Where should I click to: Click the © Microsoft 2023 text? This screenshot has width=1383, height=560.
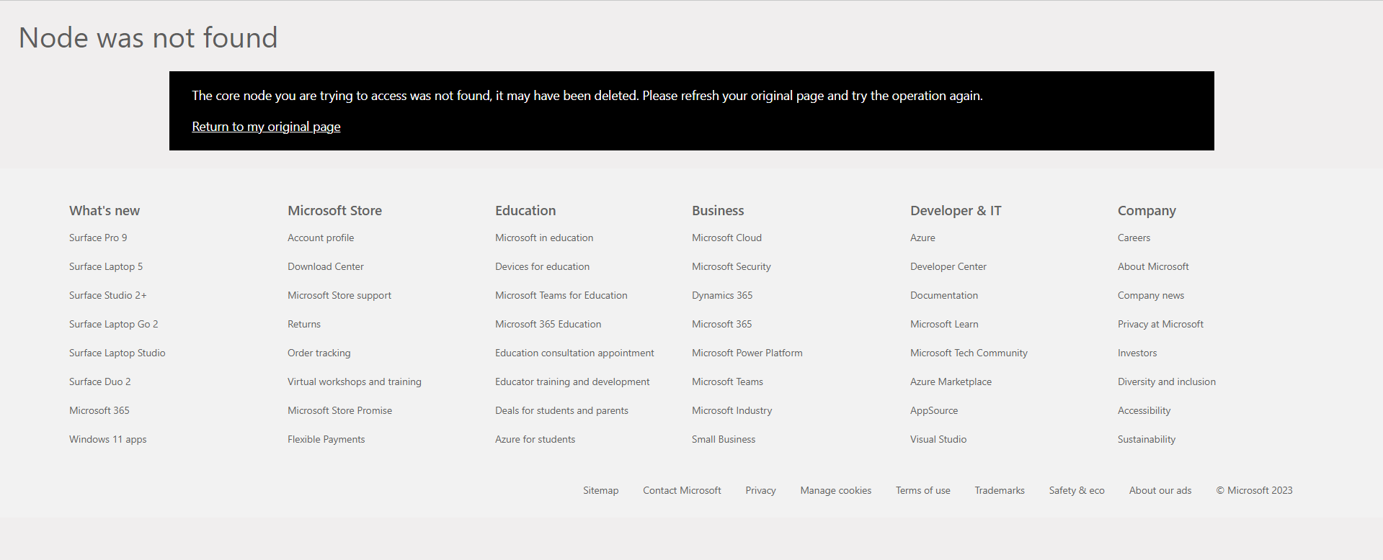click(x=1255, y=490)
